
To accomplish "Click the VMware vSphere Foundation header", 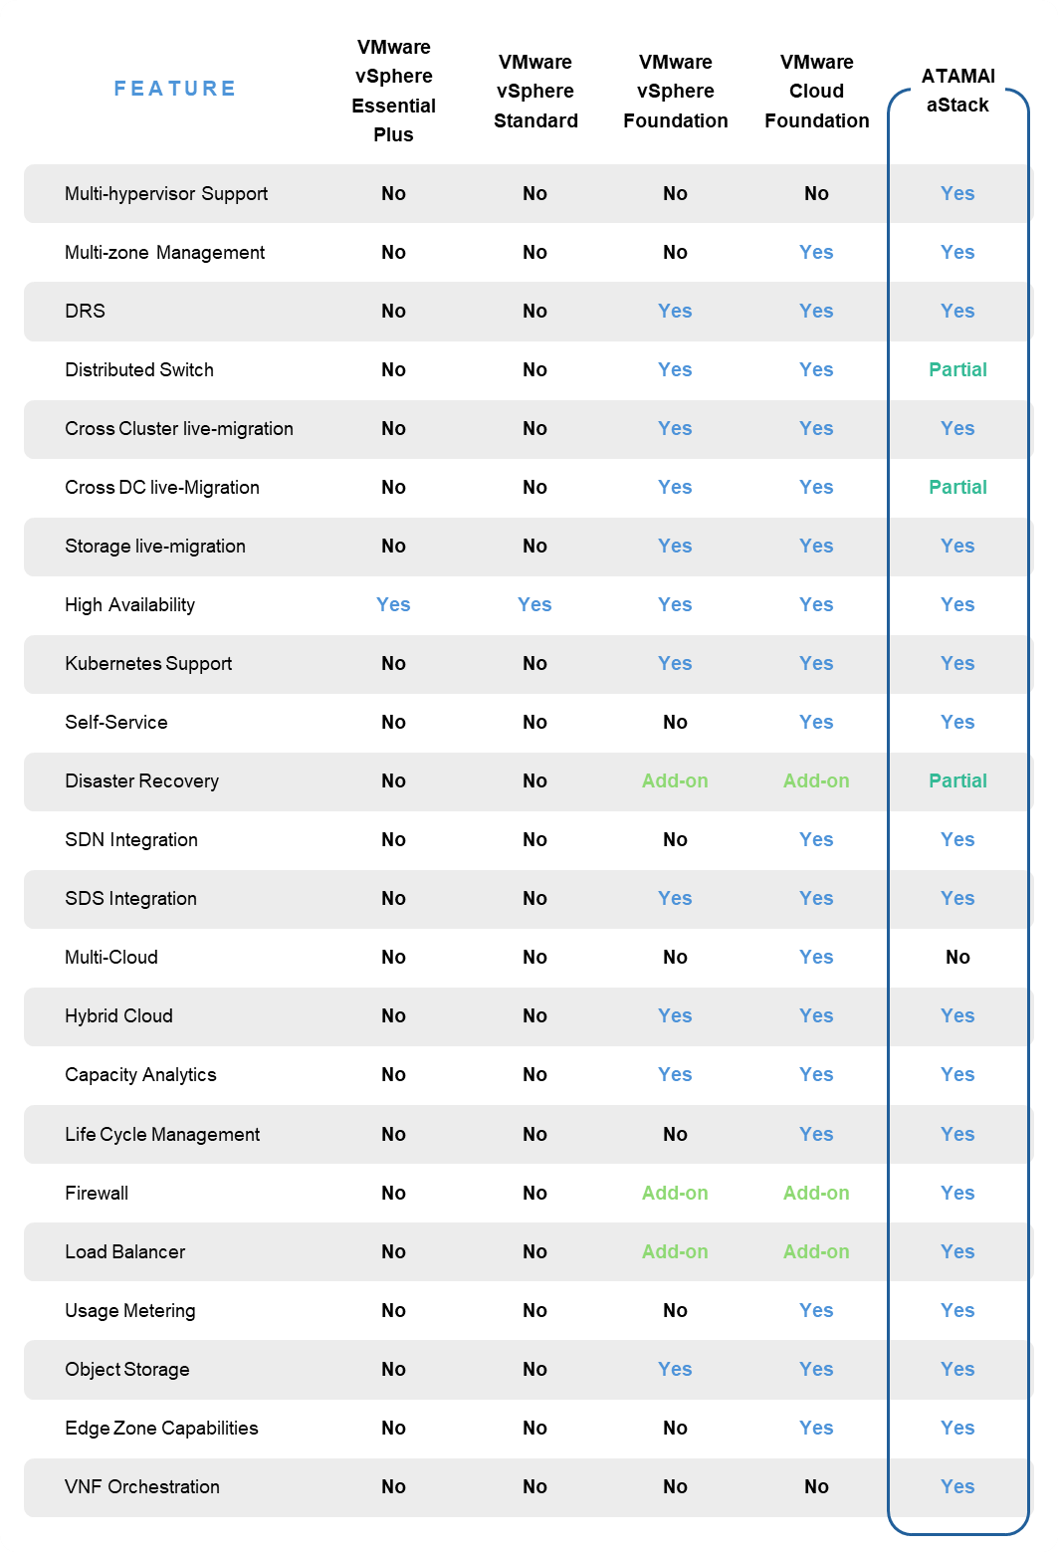I will pos(675,92).
